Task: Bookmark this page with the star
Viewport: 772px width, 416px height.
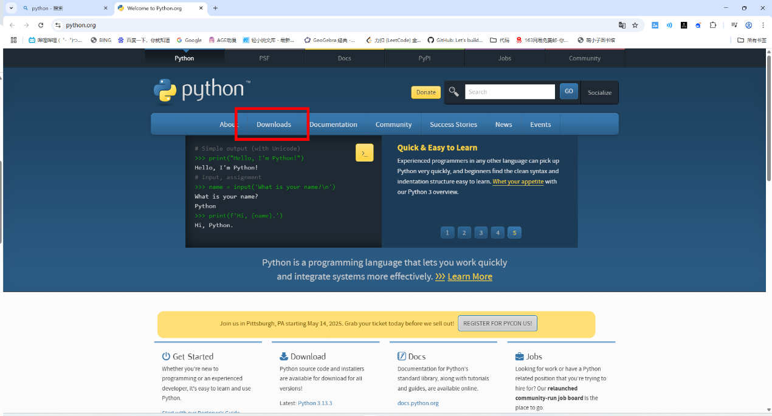Action: point(635,25)
